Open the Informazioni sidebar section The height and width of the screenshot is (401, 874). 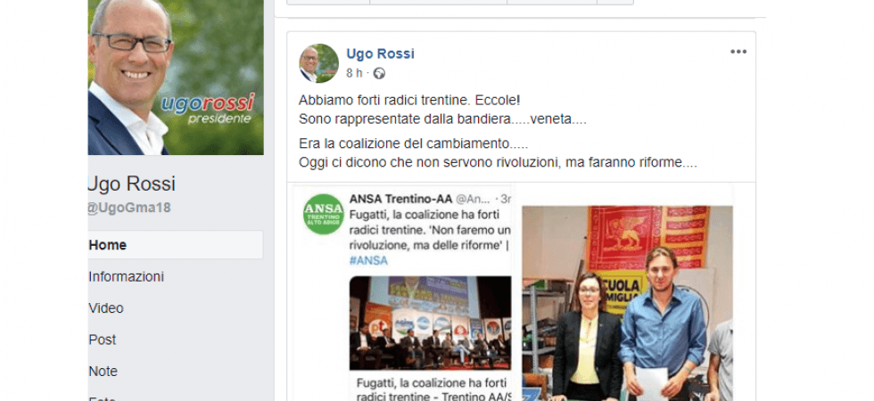[x=126, y=277]
